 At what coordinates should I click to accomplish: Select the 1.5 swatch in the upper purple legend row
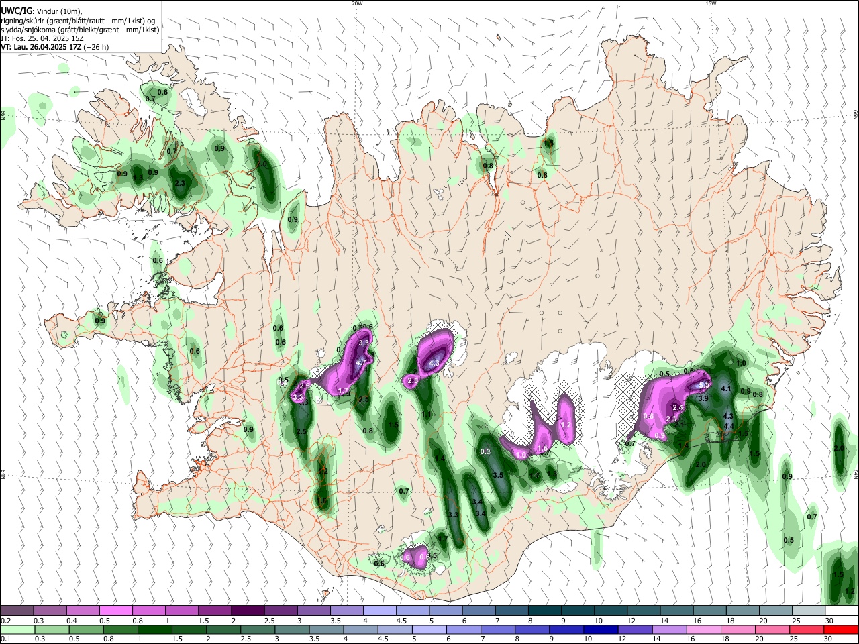coord(215,610)
